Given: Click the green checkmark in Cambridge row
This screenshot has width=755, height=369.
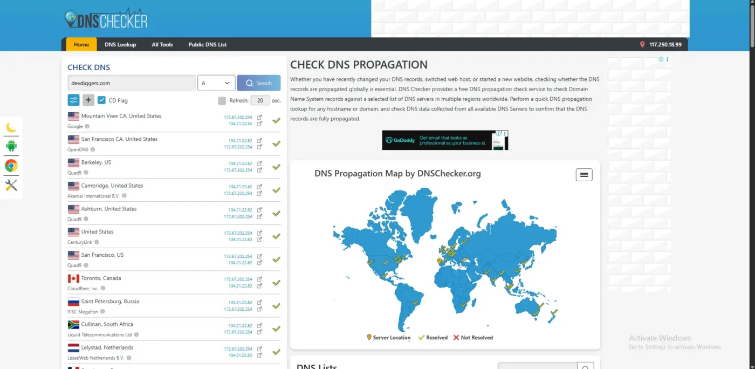Looking at the screenshot, I should pos(276,190).
